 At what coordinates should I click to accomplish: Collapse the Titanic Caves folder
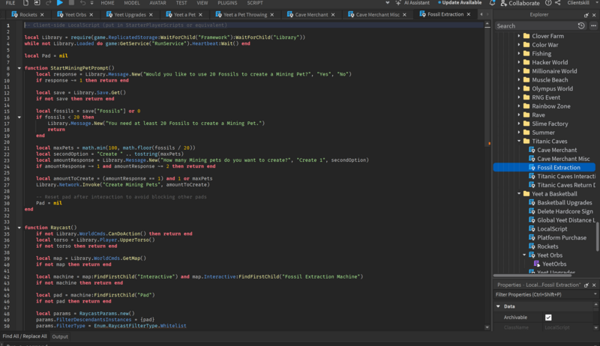click(x=518, y=141)
